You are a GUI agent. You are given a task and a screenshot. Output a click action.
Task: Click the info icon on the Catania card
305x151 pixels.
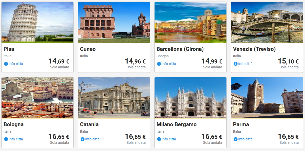pyautogui.click(x=82, y=139)
